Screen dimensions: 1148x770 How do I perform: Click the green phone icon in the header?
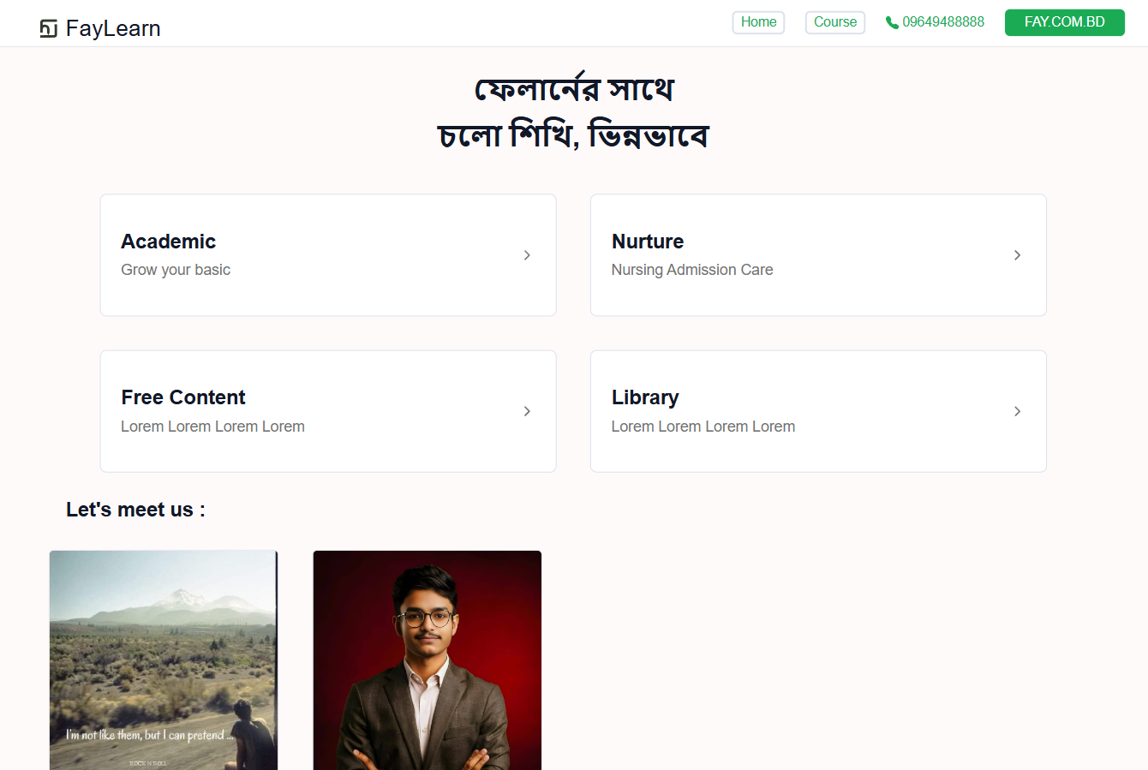click(892, 22)
